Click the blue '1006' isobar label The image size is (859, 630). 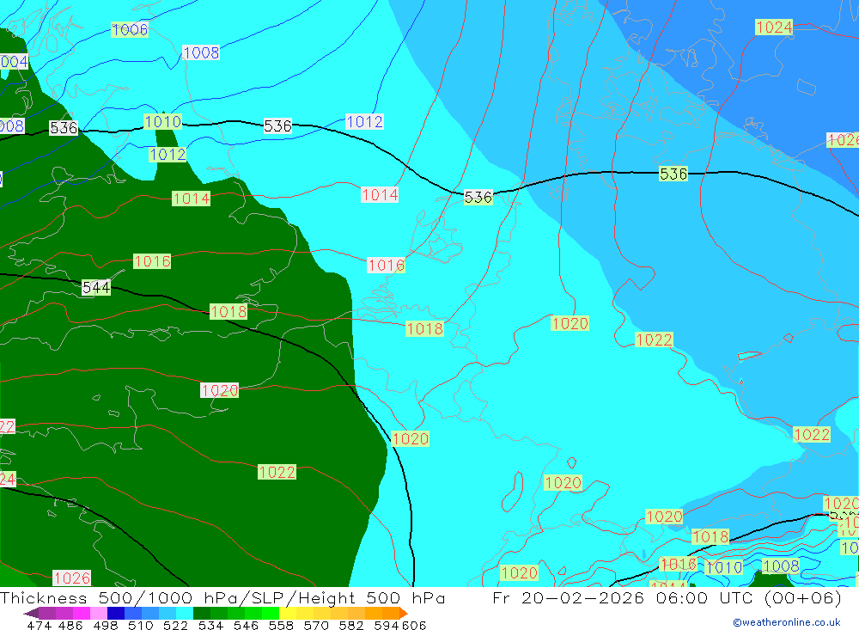(x=130, y=29)
